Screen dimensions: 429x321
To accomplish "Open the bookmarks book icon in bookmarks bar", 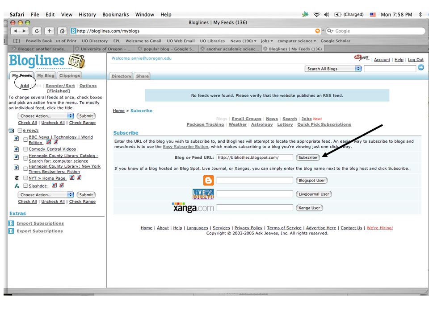I will (x=17, y=41).
